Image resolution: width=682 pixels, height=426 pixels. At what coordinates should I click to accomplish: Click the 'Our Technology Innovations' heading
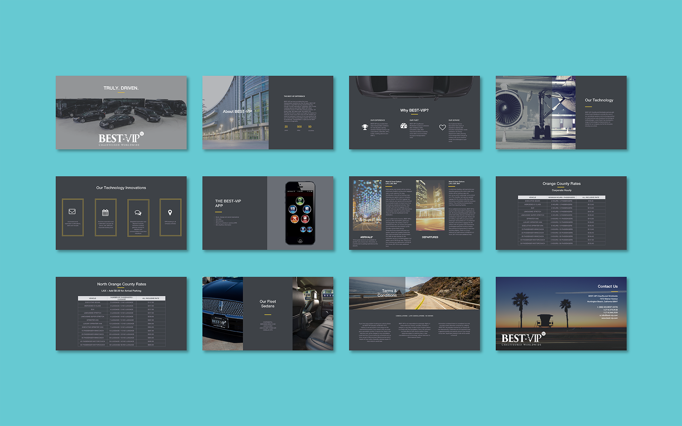tap(121, 188)
